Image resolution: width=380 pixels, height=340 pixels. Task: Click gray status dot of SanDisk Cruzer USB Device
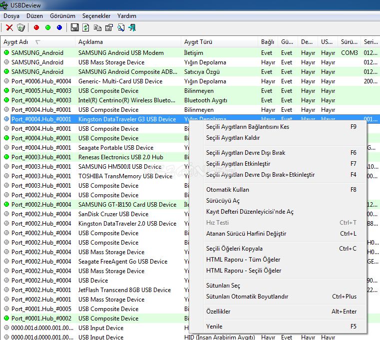6,214
